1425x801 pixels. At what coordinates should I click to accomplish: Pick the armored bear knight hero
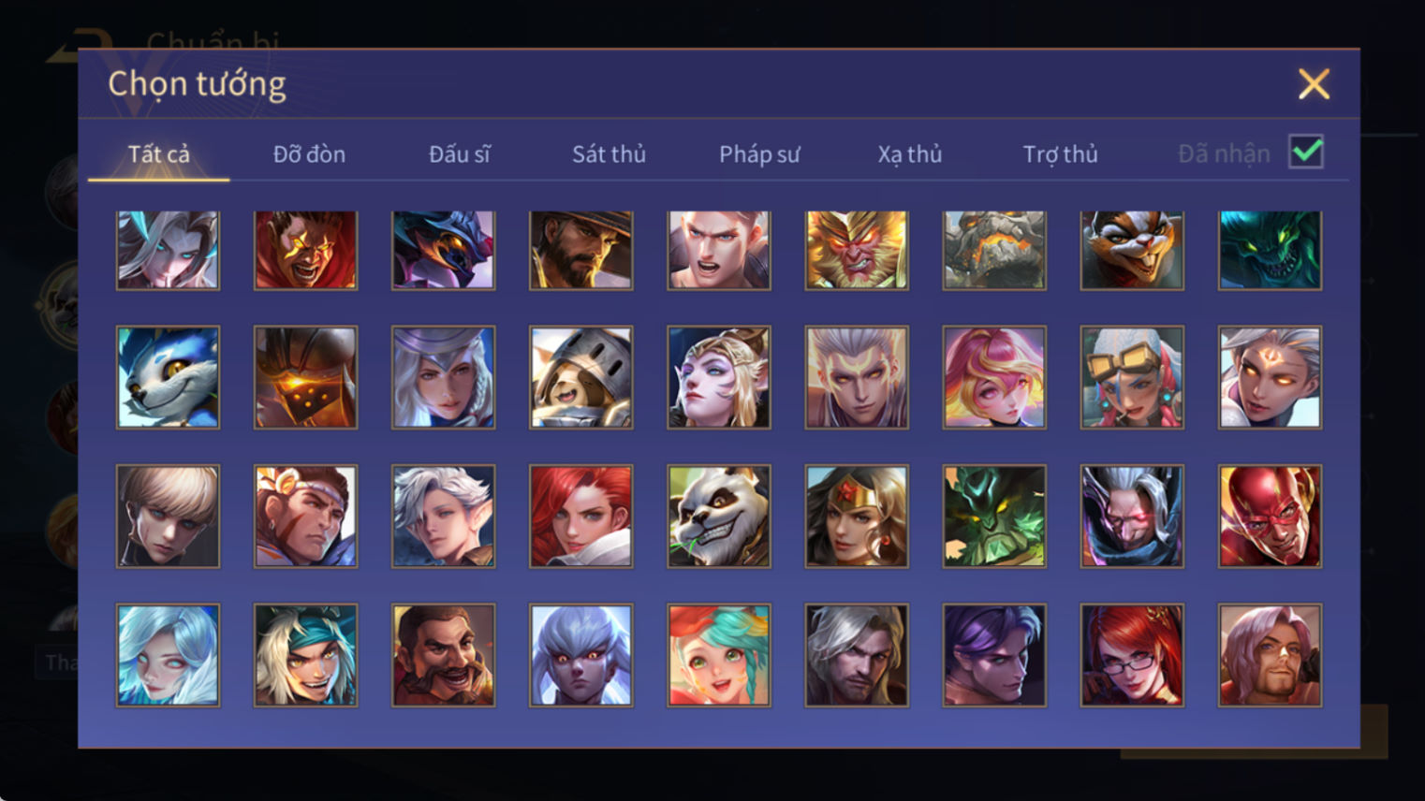pos(581,377)
